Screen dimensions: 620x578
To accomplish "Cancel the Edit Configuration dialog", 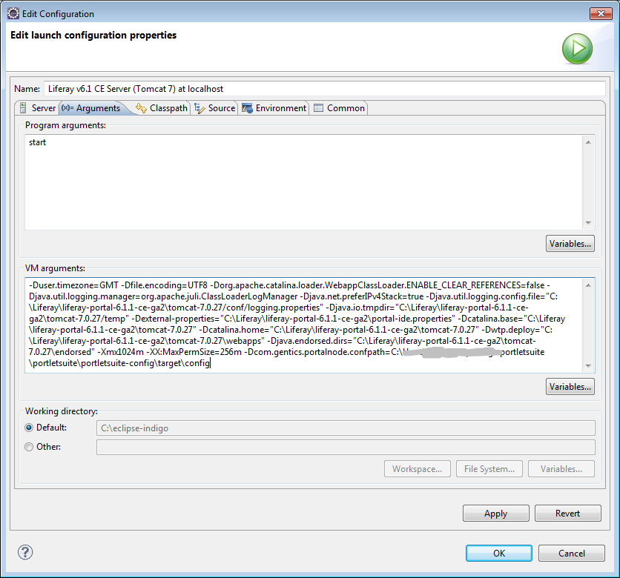I will 571,553.
